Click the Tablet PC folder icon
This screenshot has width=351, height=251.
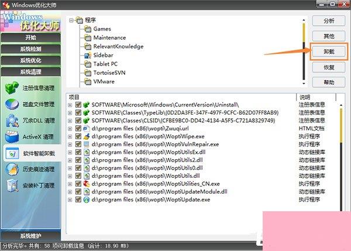tap(88, 64)
